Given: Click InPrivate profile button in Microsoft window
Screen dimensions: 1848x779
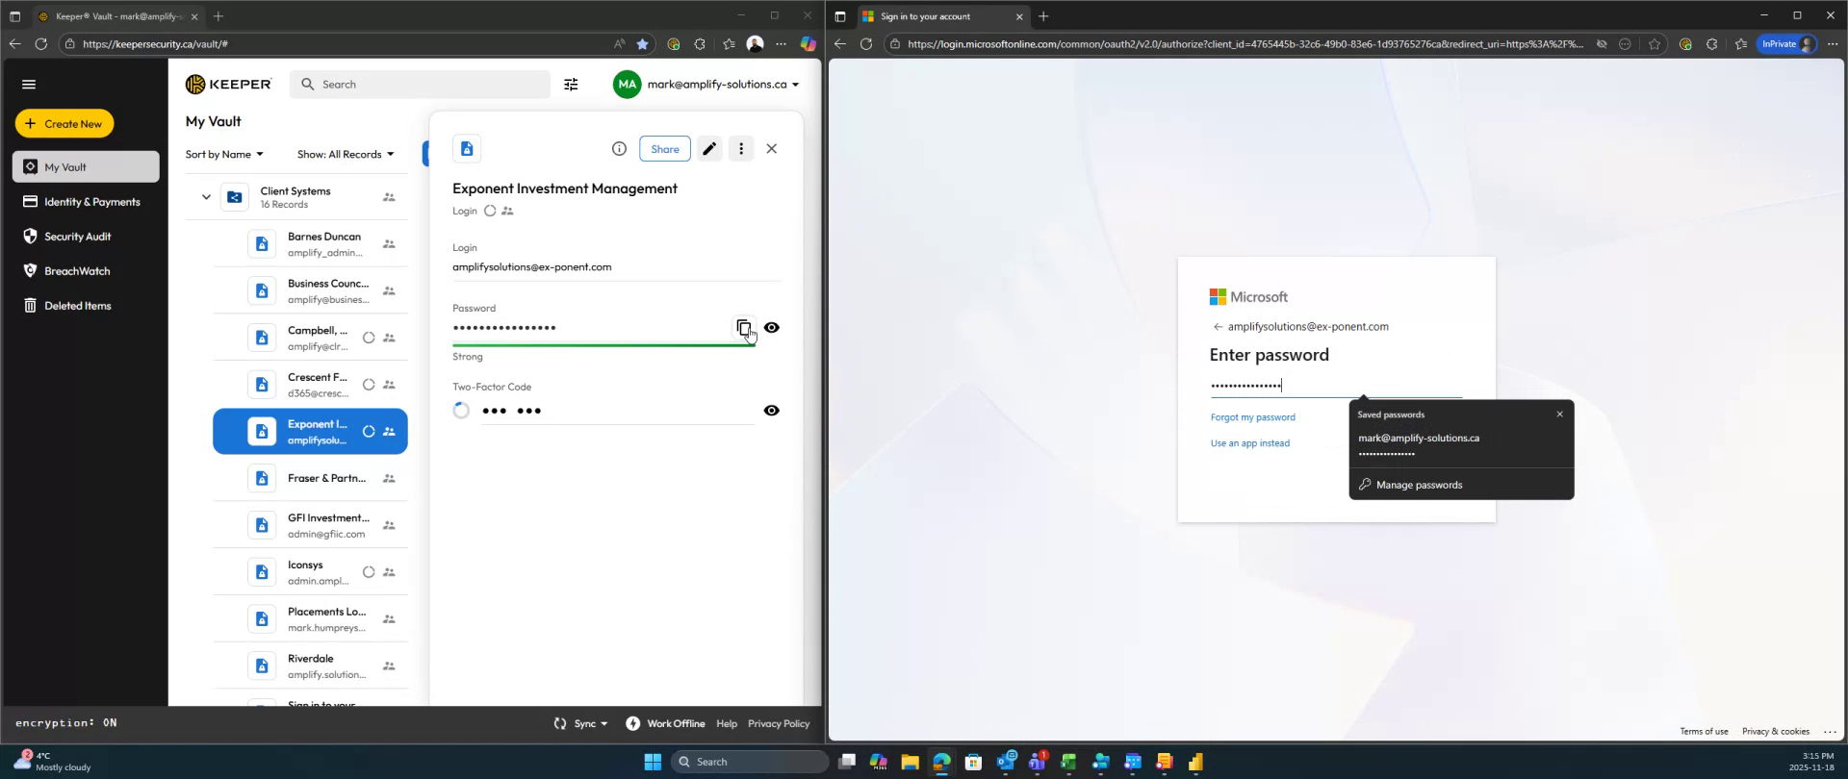Looking at the screenshot, I should (x=1787, y=44).
